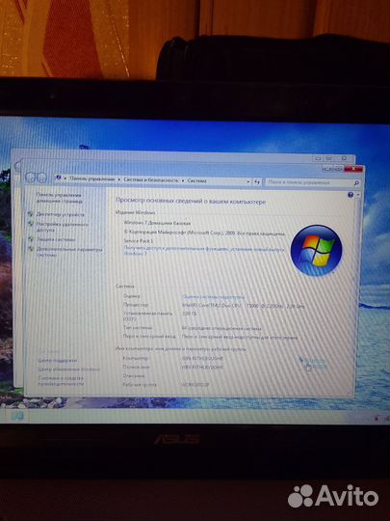Click shield icon next to Диспетчер устройств
The image size is (390, 521).
click(x=31, y=214)
